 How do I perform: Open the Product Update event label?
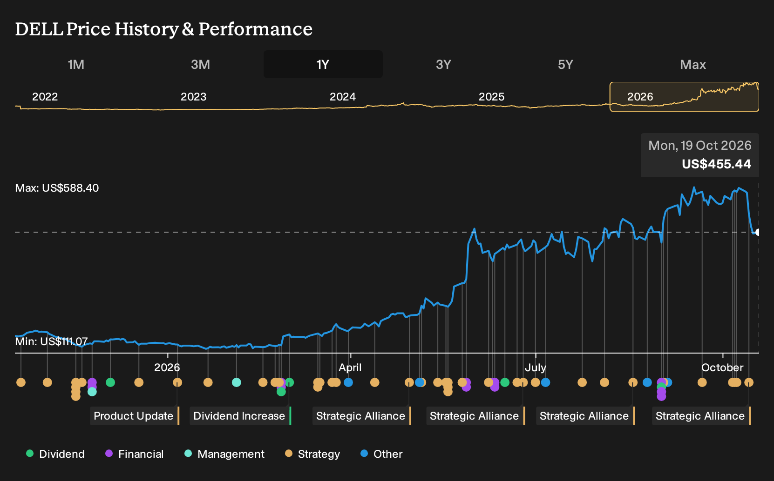coord(135,416)
